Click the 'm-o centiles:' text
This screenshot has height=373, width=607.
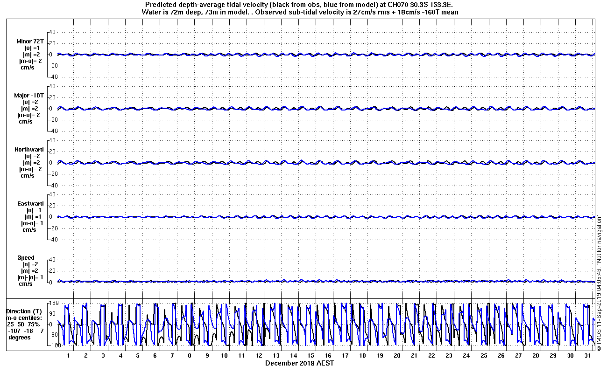[x=23, y=318]
